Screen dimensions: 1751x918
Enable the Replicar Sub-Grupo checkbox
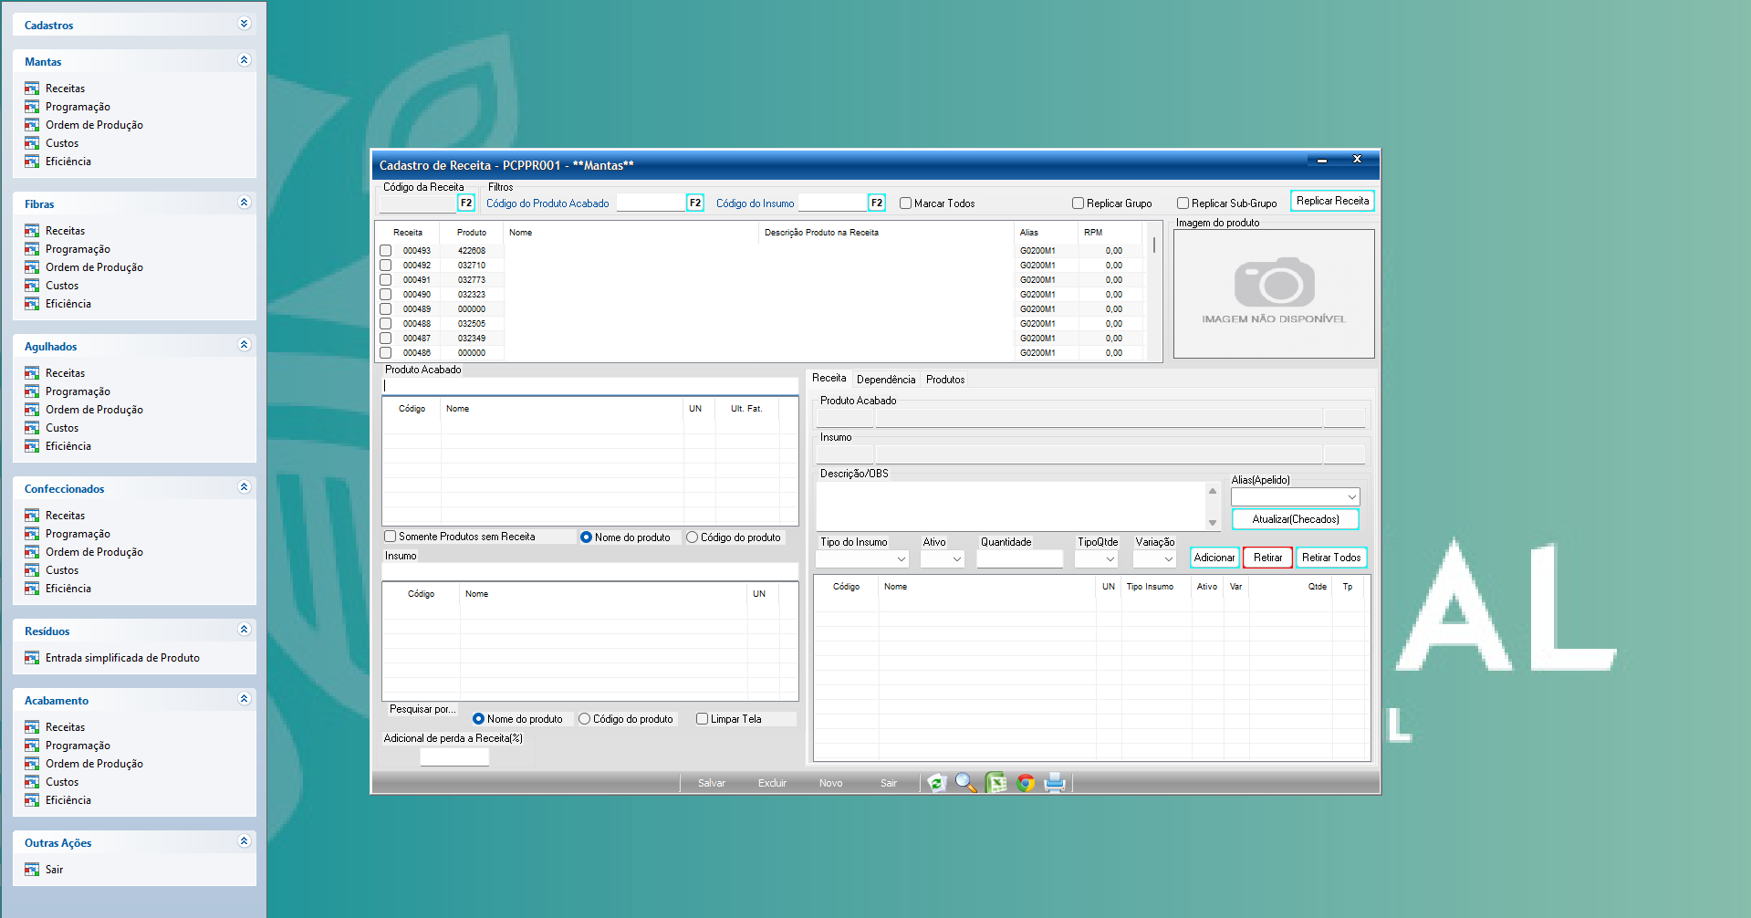pyautogui.click(x=1183, y=203)
